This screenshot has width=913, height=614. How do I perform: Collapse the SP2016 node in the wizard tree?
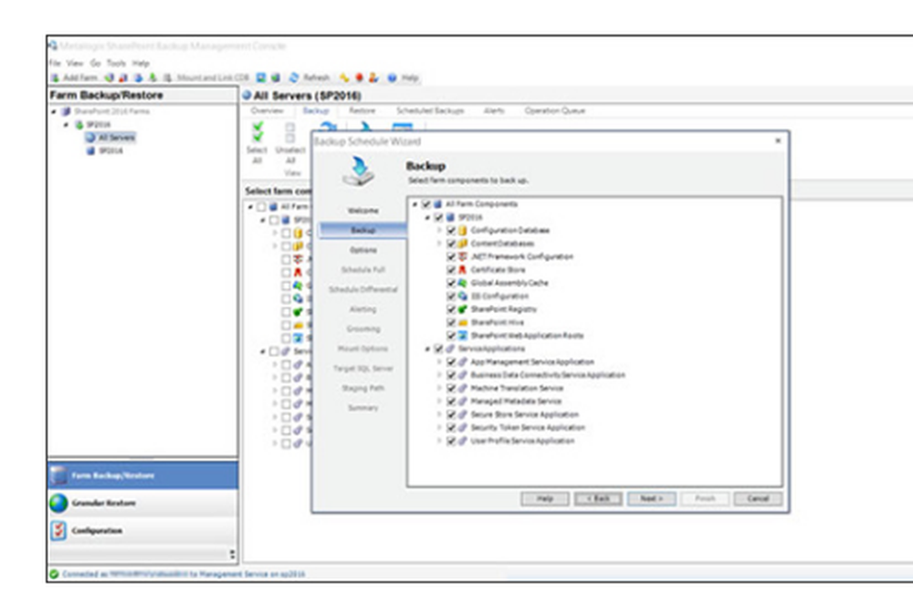click(x=427, y=218)
